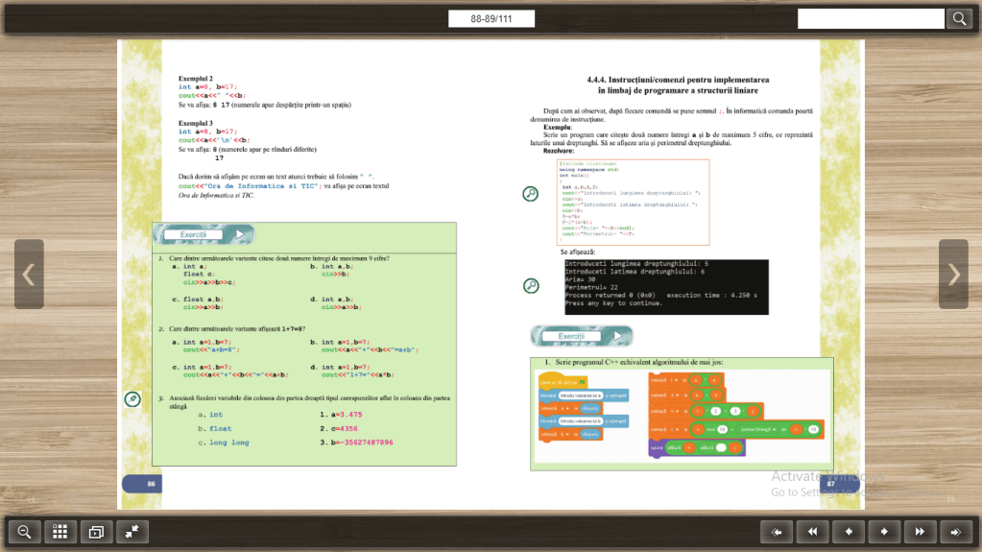982x552 pixels.
Task: Click the magnifier icon beside the C++ source code
Action: [530, 194]
